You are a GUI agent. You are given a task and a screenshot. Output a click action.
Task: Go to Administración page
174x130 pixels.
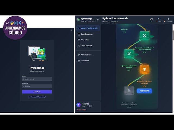(x=88, y=55)
